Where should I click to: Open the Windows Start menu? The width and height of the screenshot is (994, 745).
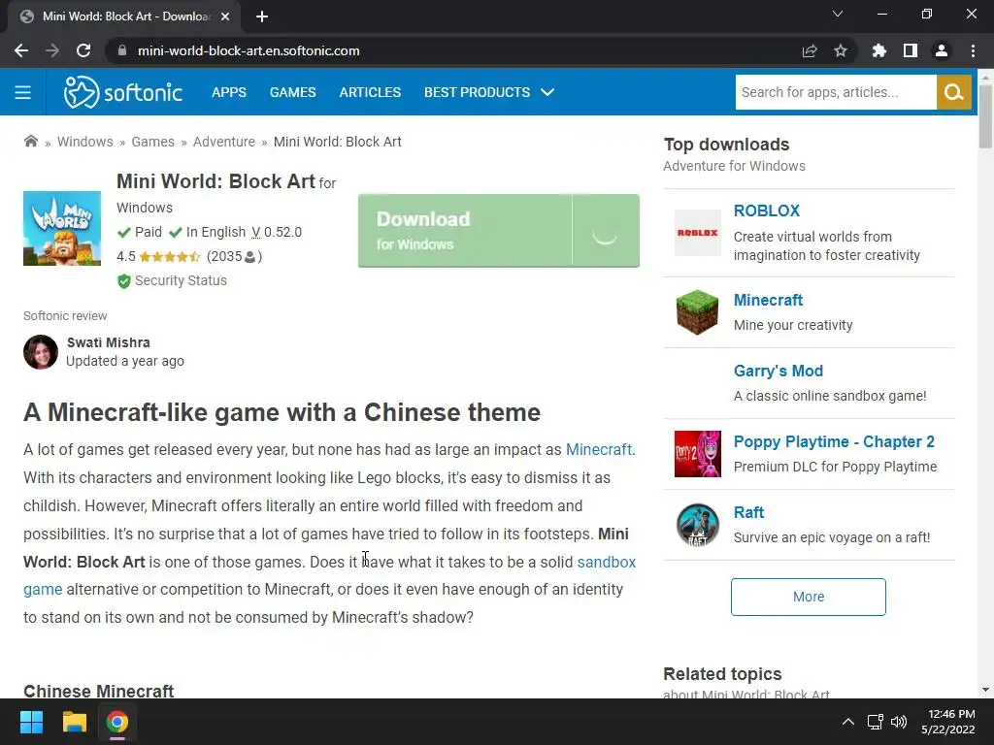tap(31, 722)
